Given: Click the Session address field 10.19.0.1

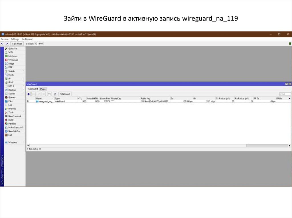Looking at the screenshot, I should tap(39, 44).
